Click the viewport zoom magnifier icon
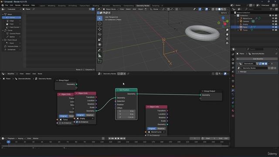279x157 pixels. pyautogui.click(x=227, y=30)
